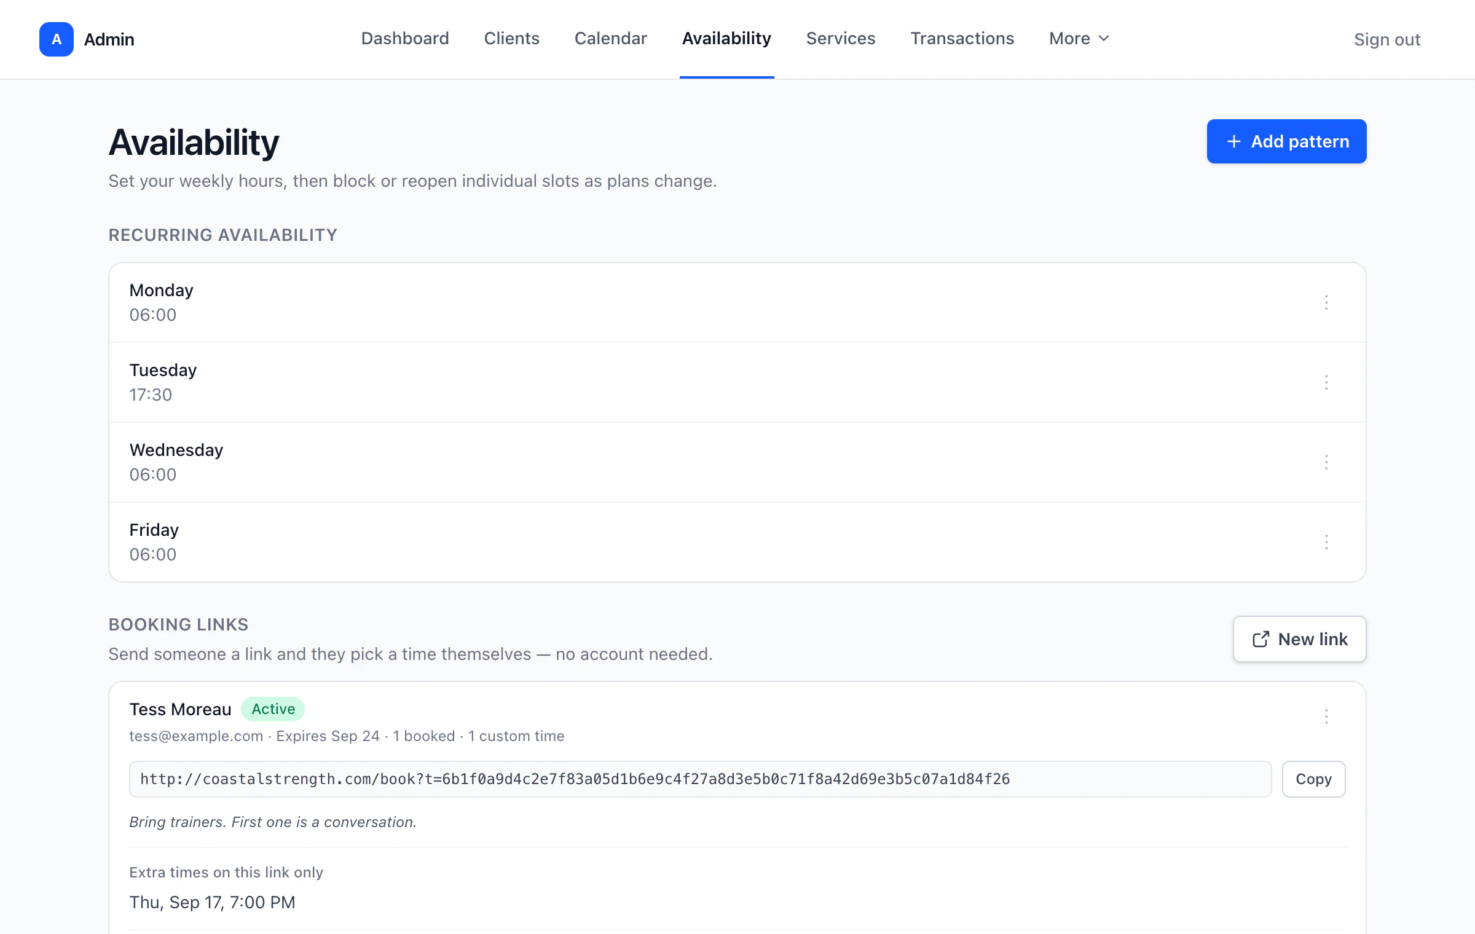Image resolution: width=1475 pixels, height=934 pixels.
Task: Switch to the Calendar tab
Action: (610, 38)
